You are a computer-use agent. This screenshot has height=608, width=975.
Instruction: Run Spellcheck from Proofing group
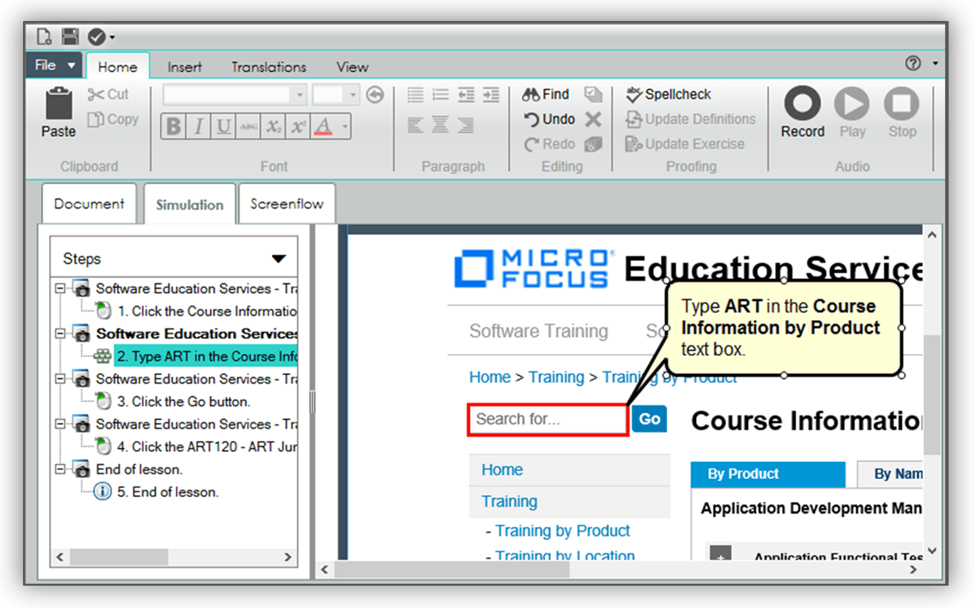(x=668, y=95)
